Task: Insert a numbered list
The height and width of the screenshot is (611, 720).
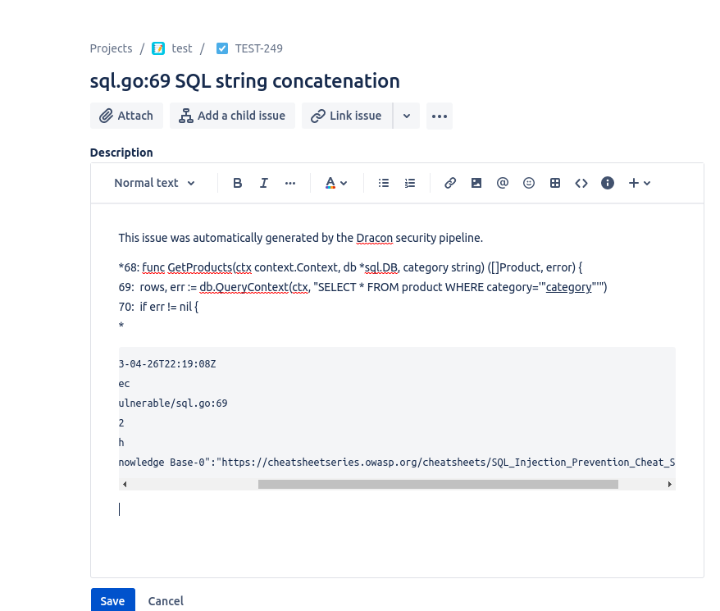Action: pyautogui.click(x=410, y=183)
